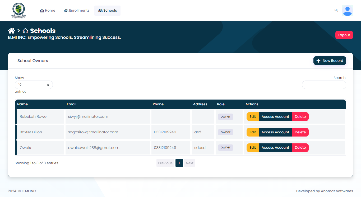Click the ELMI INC school crest logo

click(x=18, y=11)
